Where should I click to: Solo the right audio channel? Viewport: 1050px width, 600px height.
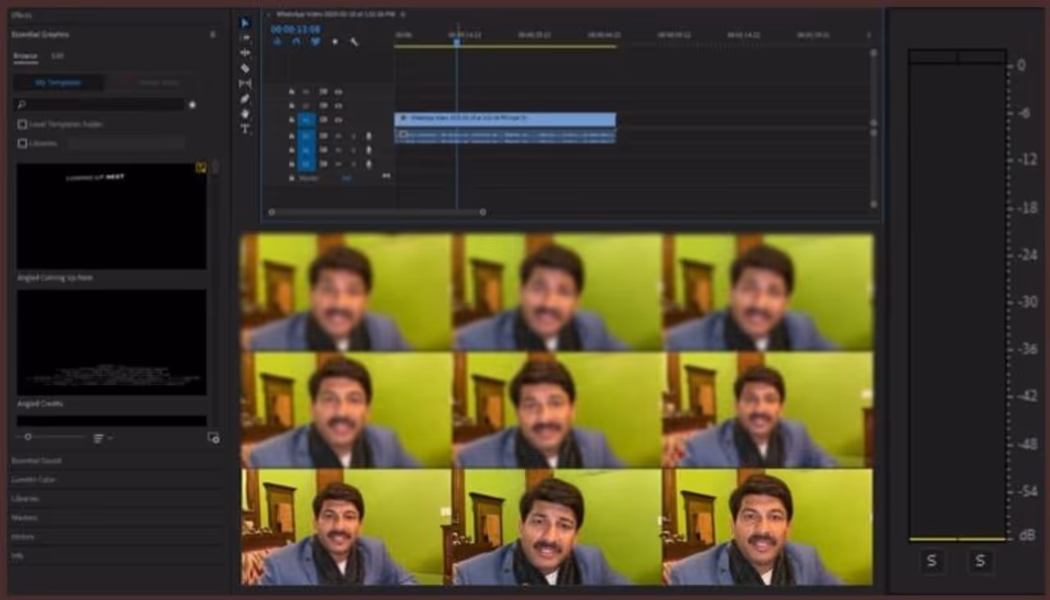[979, 561]
